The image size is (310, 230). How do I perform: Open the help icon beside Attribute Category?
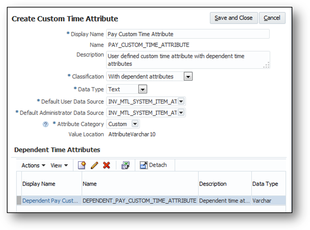(45, 124)
